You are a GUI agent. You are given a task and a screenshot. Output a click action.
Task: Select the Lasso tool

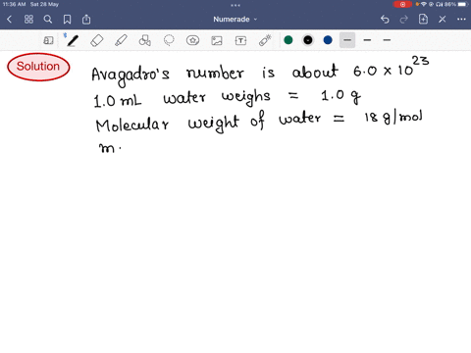[169, 40]
